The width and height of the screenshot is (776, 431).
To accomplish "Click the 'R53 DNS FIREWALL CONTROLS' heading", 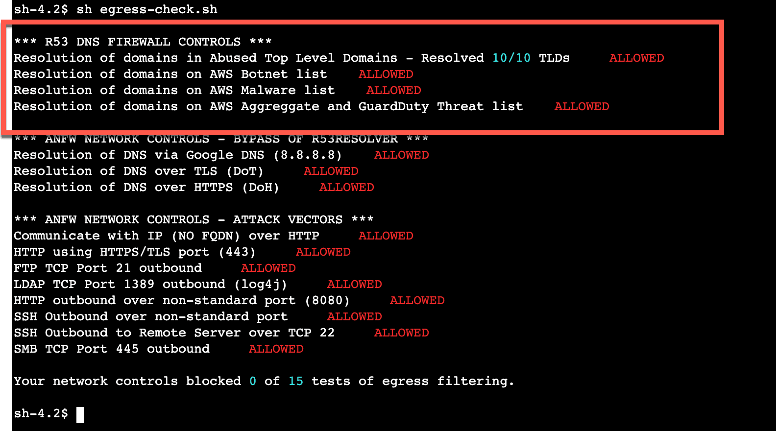I will pos(143,42).
